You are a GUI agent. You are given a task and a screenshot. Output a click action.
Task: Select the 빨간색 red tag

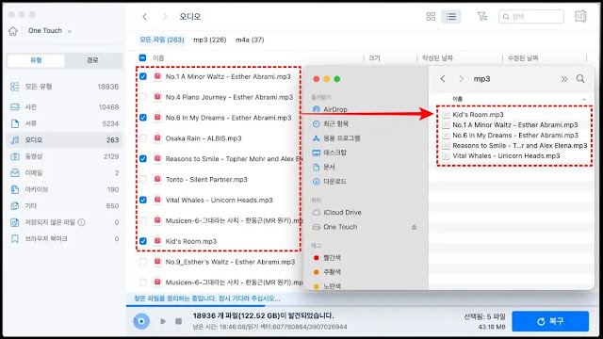coord(327,257)
